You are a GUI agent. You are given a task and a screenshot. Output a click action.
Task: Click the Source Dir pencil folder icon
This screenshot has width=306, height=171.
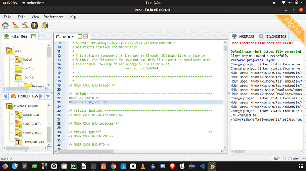pos(18,133)
